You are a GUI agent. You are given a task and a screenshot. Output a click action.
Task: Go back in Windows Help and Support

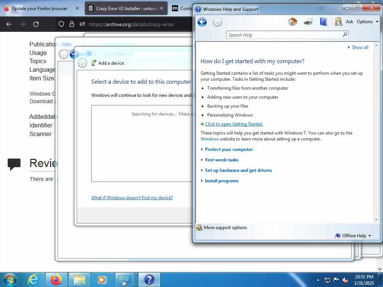click(202, 22)
